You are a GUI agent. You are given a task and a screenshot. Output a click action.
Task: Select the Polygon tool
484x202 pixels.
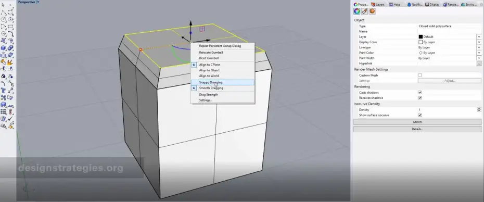[4, 33]
